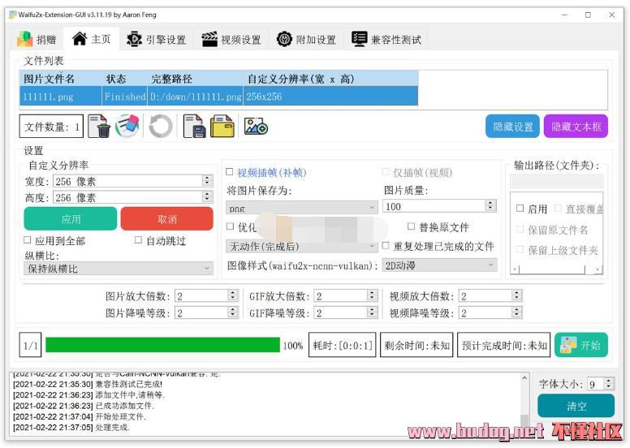Click the gray refresh arrow icon

(160, 127)
